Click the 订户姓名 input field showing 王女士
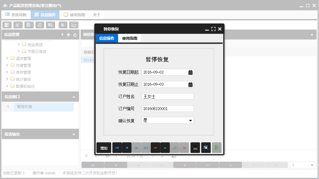This screenshot has width=319, height=179. coord(167,96)
